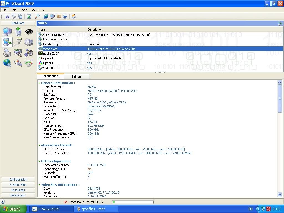Collapse the nForceware Default section
This screenshot has width=284, height=213.
pos(39,145)
